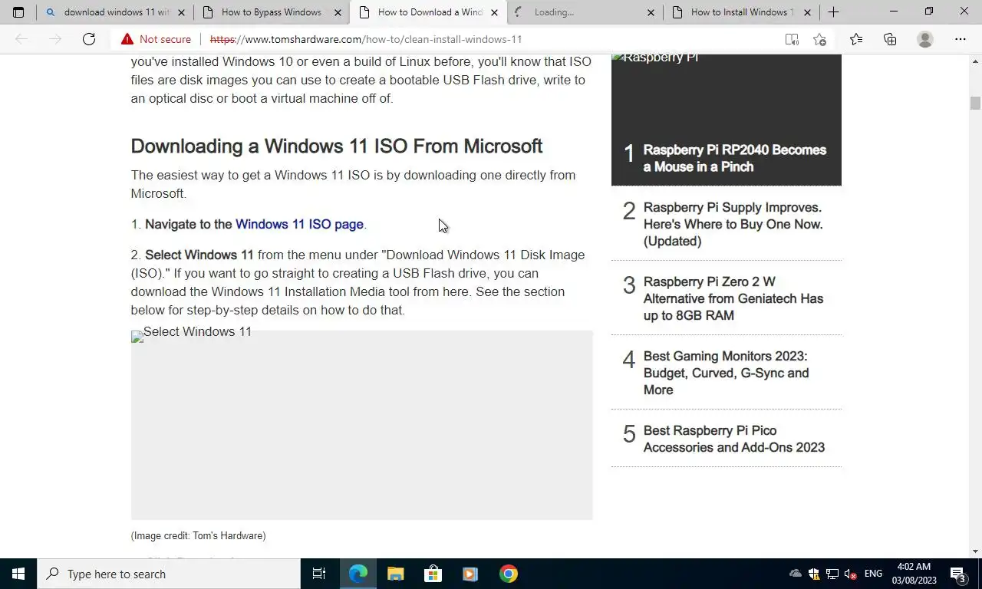Click the muted volume tray icon
This screenshot has height=589, width=982.
click(x=850, y=574)
